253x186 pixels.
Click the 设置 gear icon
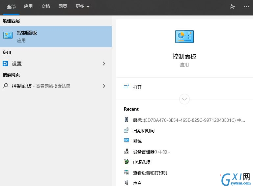[x=5, y=64]
